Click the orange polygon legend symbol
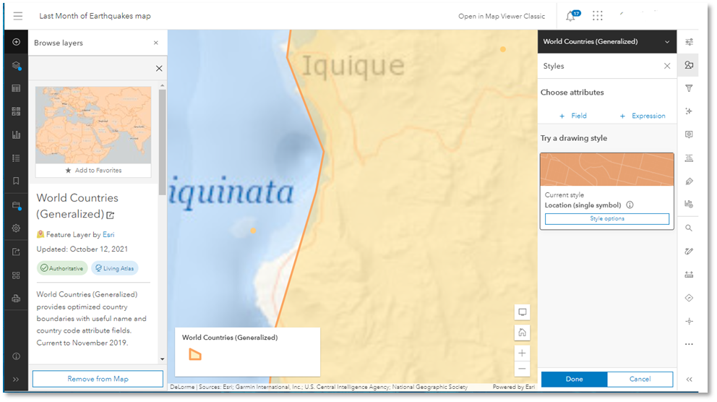Viewport: 717px width, 402px height. coord(195,354)
